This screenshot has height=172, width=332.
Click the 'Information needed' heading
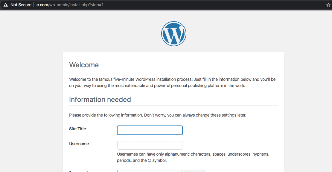[x=100, y=99]
